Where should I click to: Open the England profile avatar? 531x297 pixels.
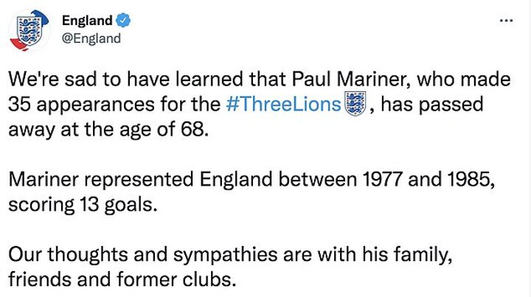[29, 29]
